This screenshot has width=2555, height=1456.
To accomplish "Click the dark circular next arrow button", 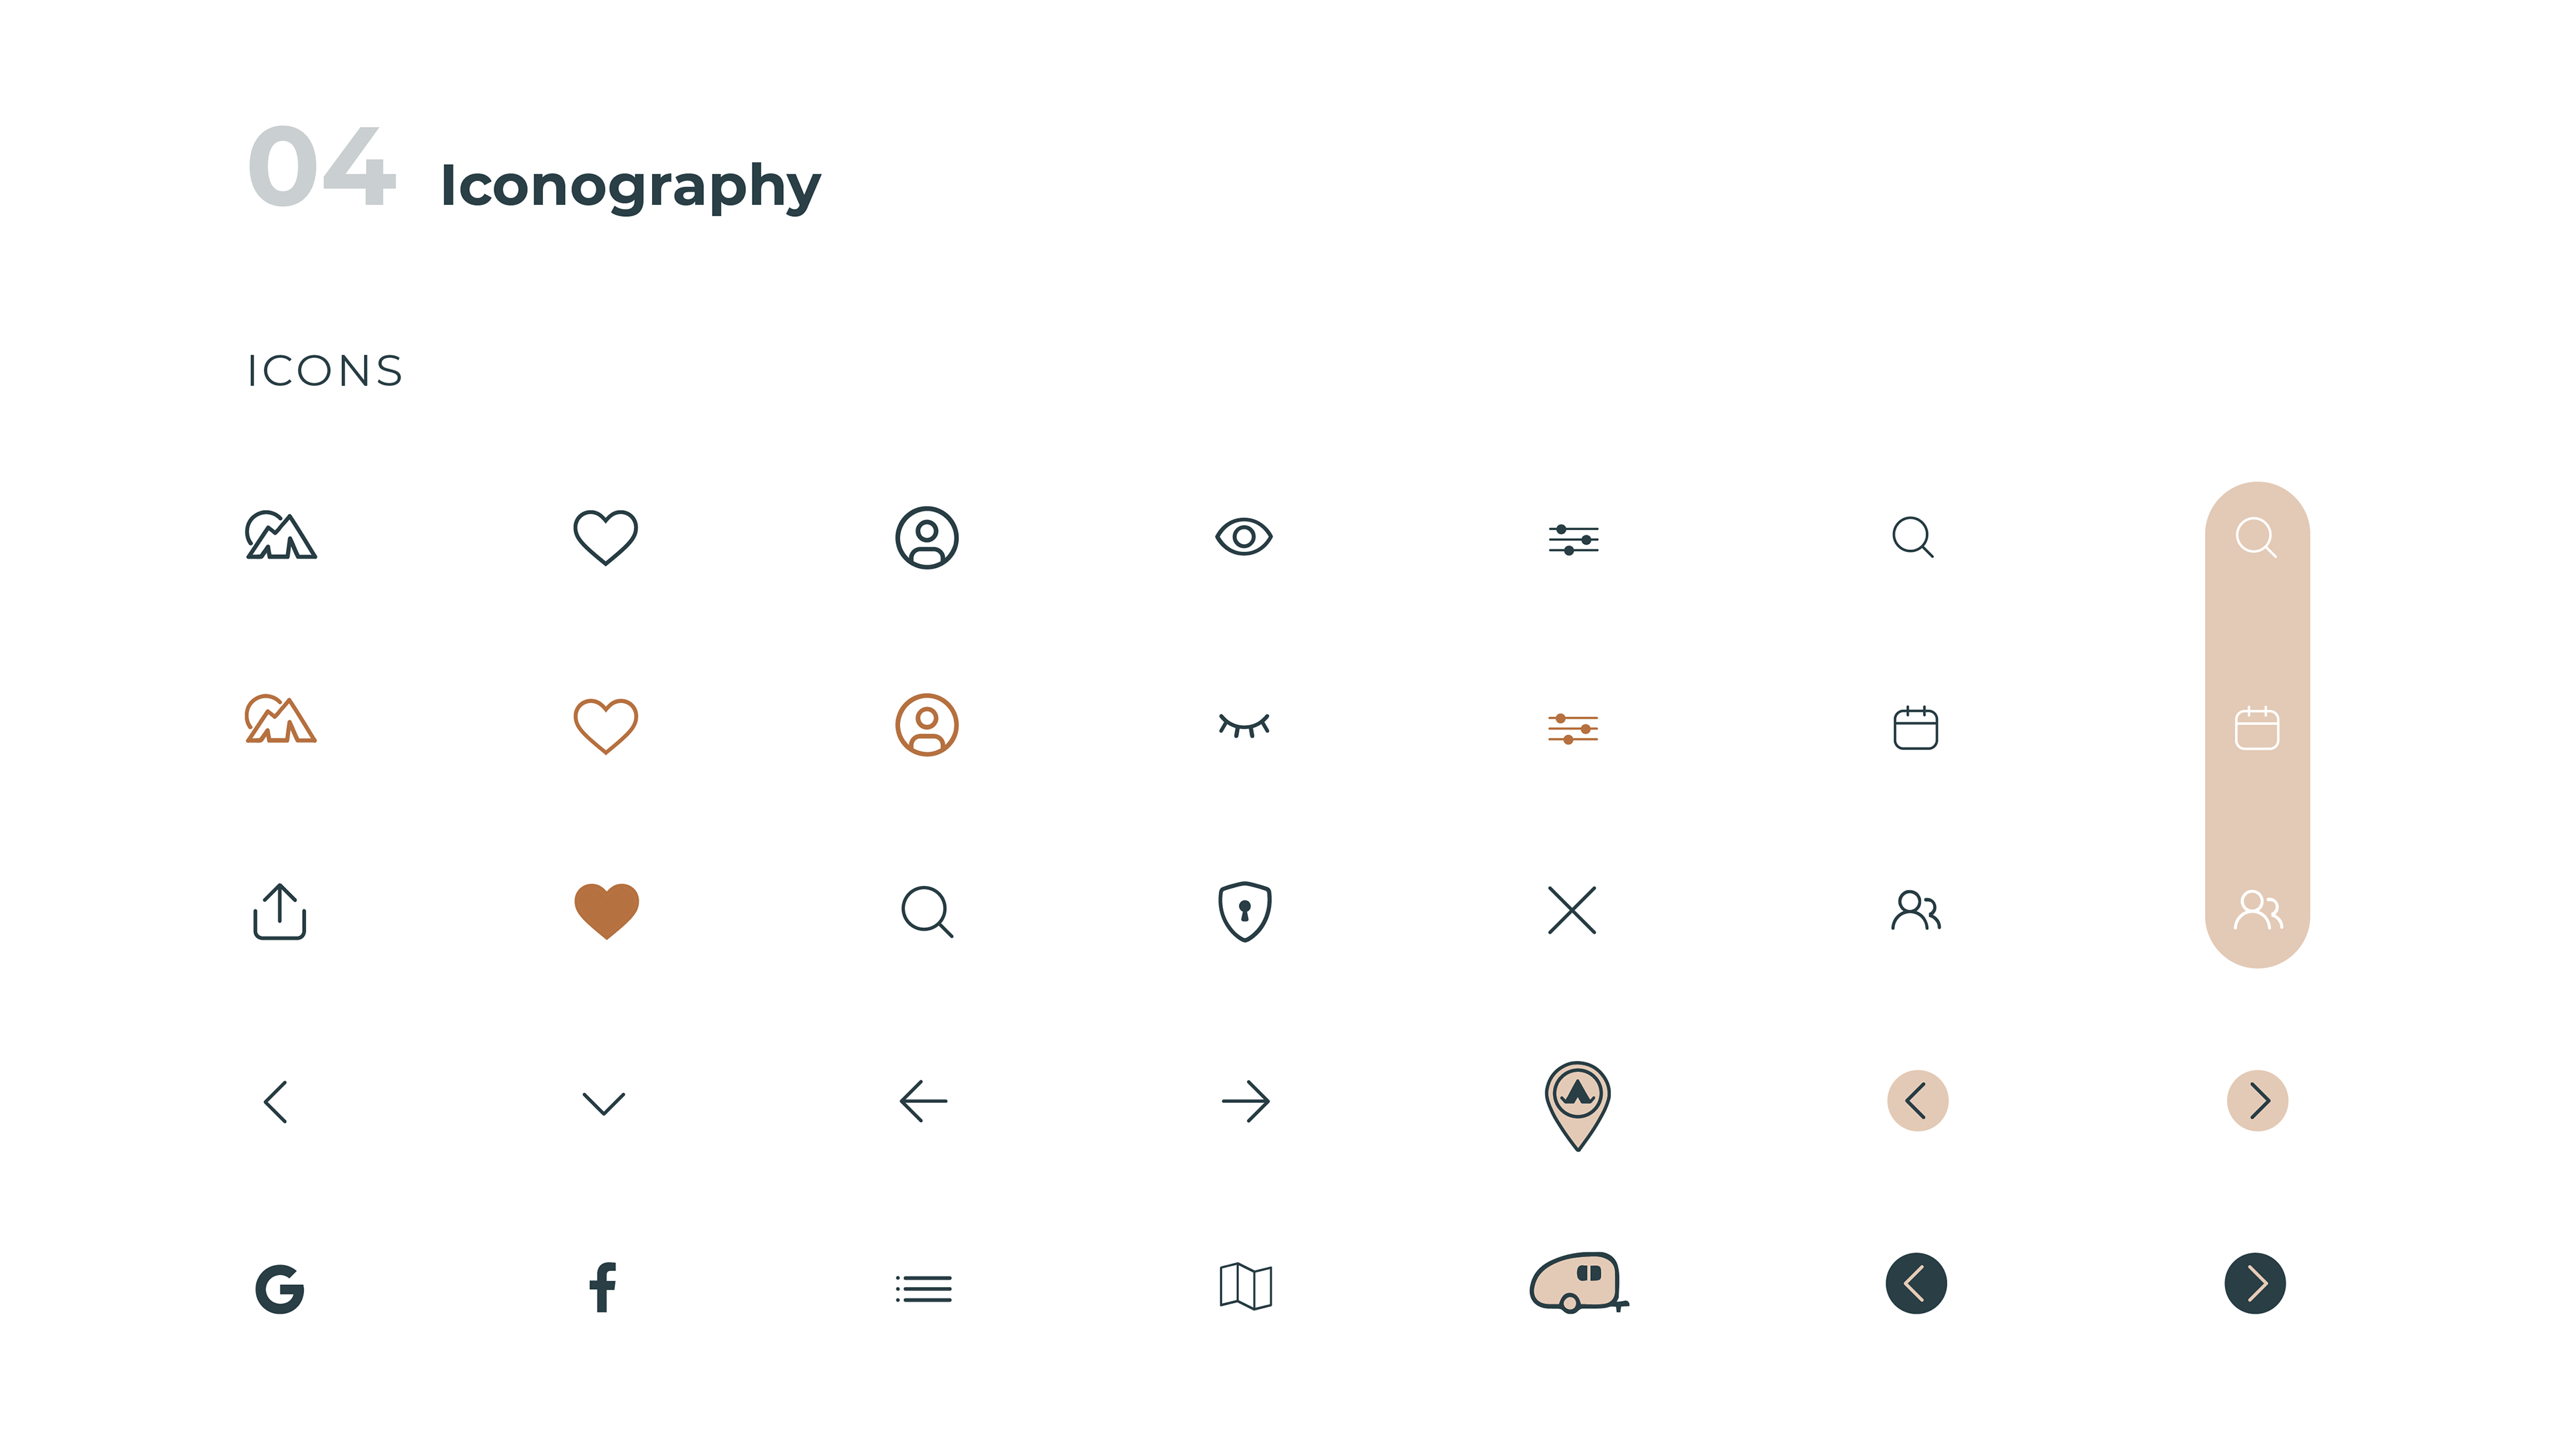I will 2255,1283.
